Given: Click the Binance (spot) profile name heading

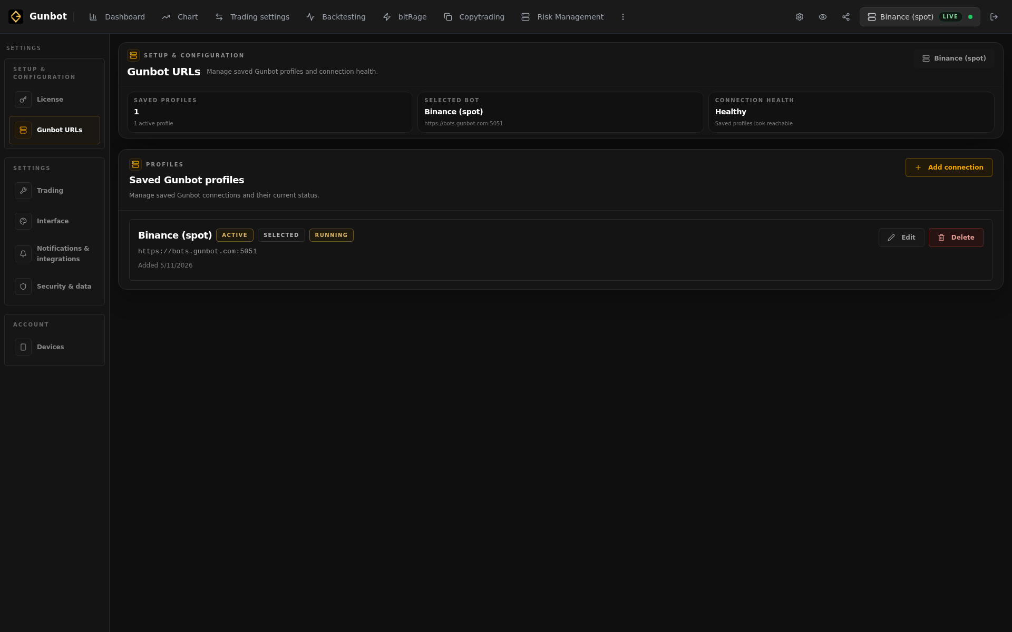Looking at the screenshot, I should tap(175, 235).
